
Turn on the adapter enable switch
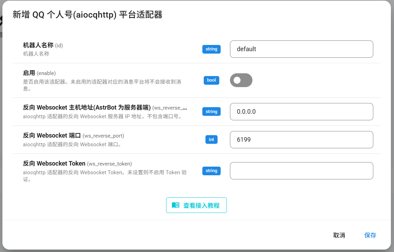(x=241, y=80)
